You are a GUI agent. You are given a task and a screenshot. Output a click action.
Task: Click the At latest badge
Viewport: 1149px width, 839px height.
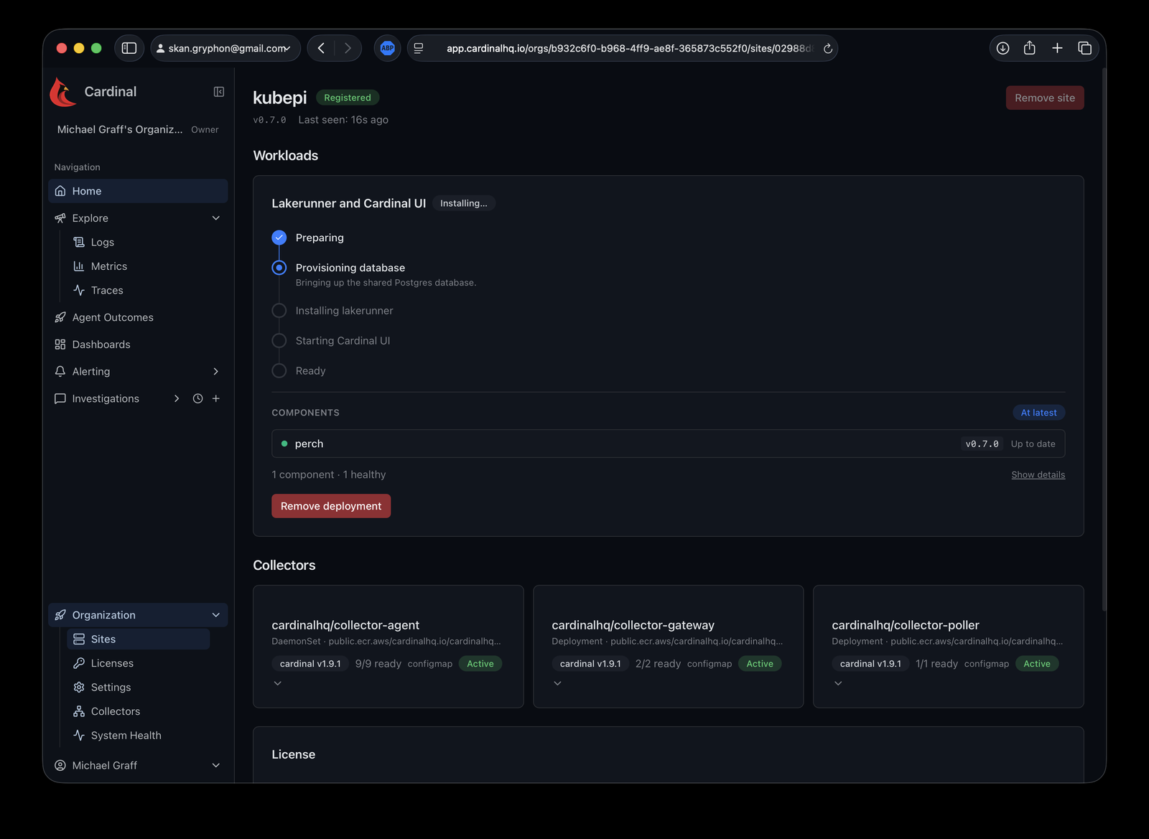click(x=1038, y=413)
